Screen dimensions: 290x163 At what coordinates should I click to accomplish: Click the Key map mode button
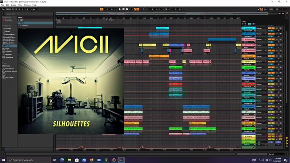265,9
